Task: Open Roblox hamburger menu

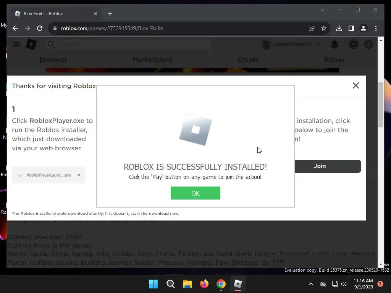Action: coord(16,44)
